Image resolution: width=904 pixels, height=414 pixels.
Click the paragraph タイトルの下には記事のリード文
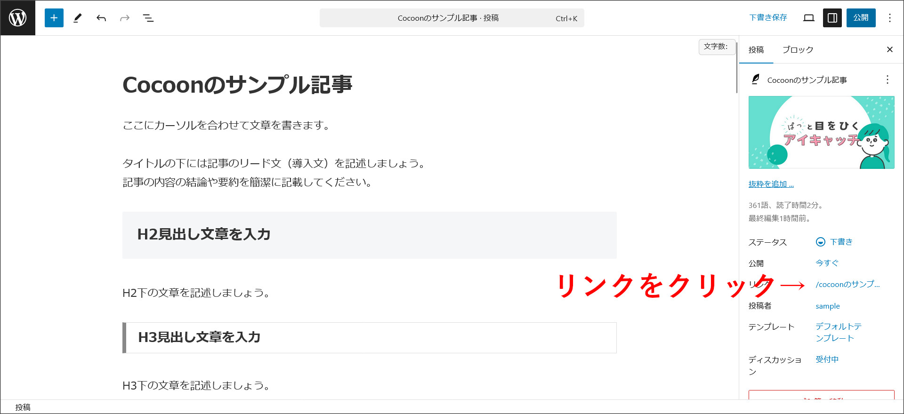point(275,163)
